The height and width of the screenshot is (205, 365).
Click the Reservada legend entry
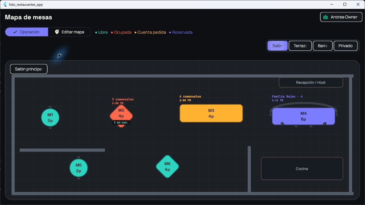pos(181,32)
